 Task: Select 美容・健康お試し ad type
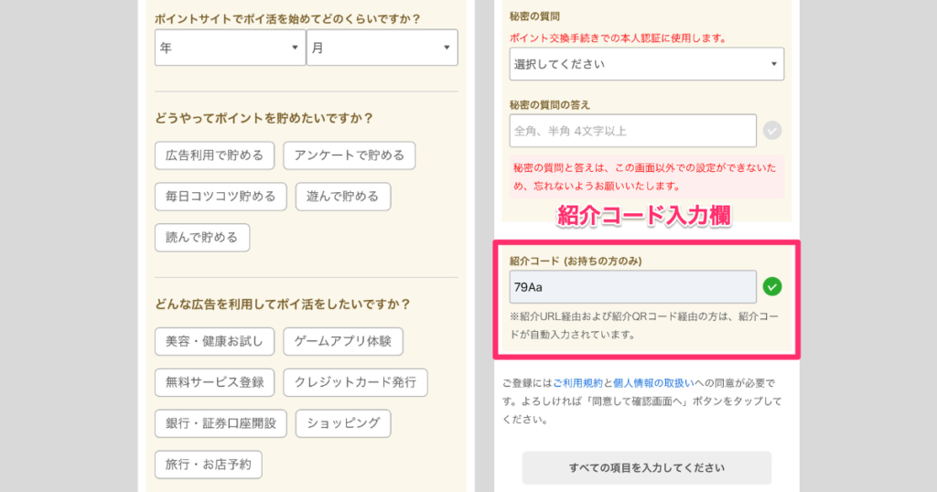[214, 341]
